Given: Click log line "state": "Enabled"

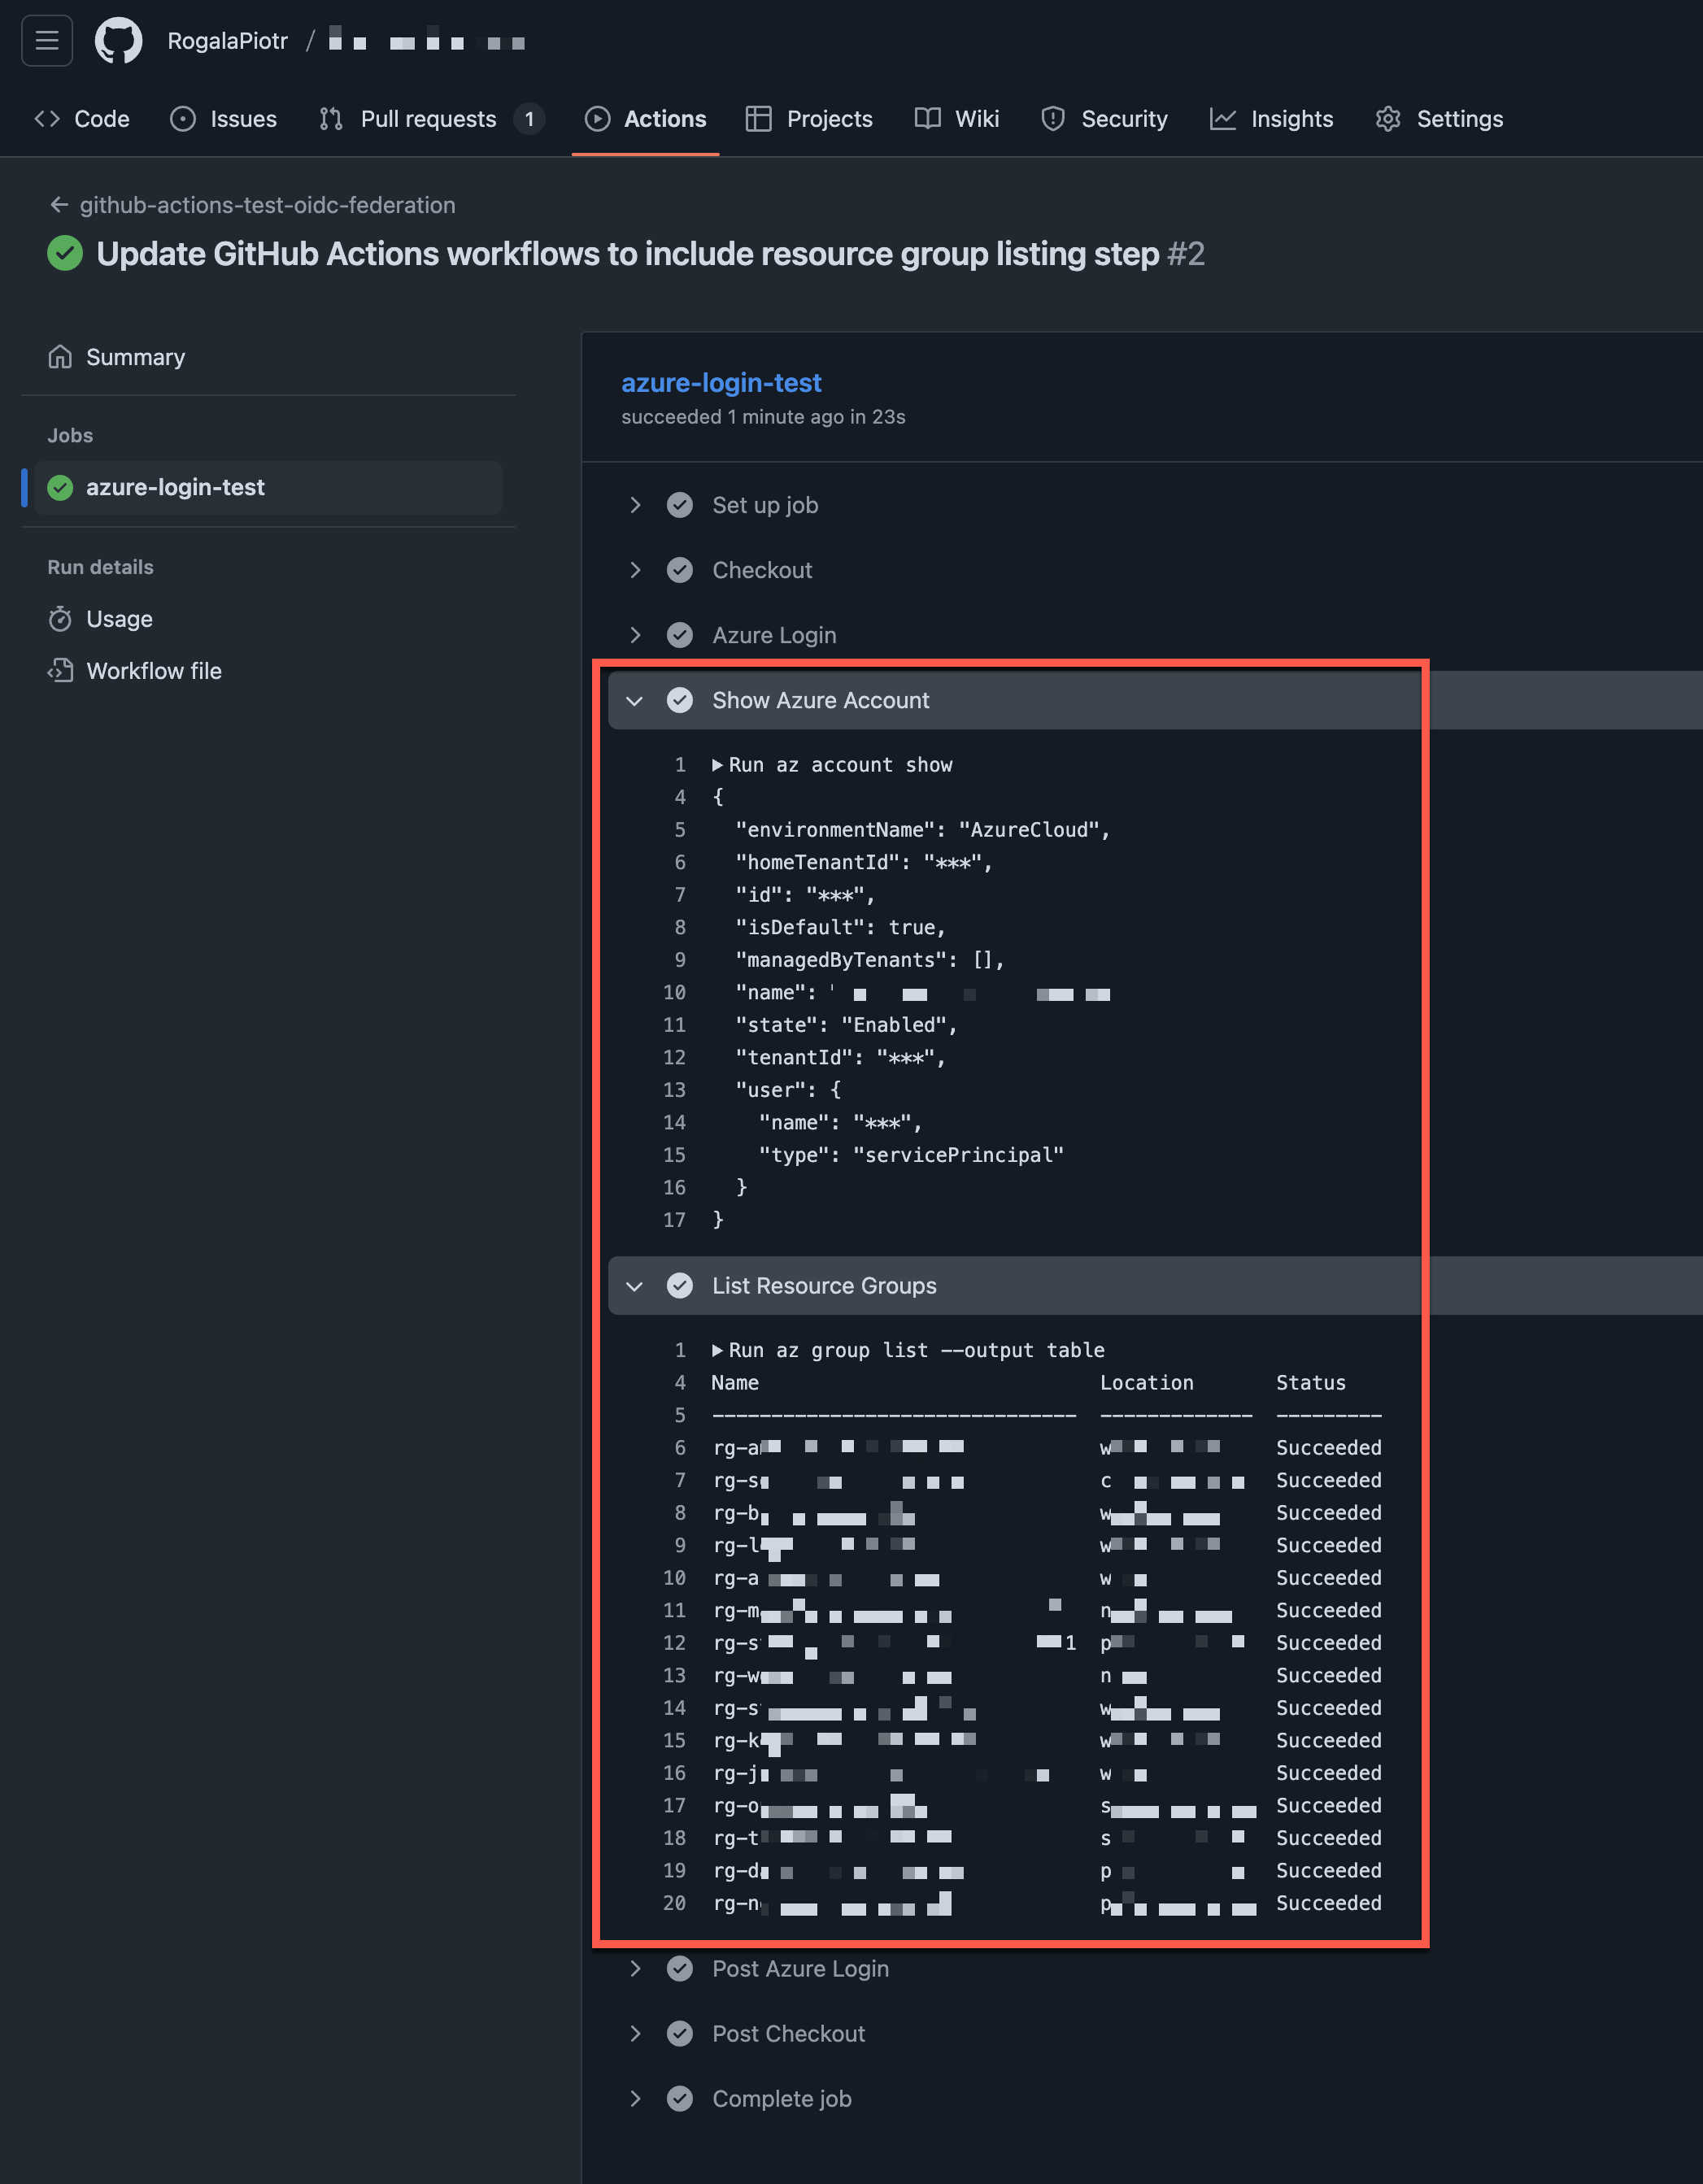Looking at the screenshot, I should tap(846, 1025).
